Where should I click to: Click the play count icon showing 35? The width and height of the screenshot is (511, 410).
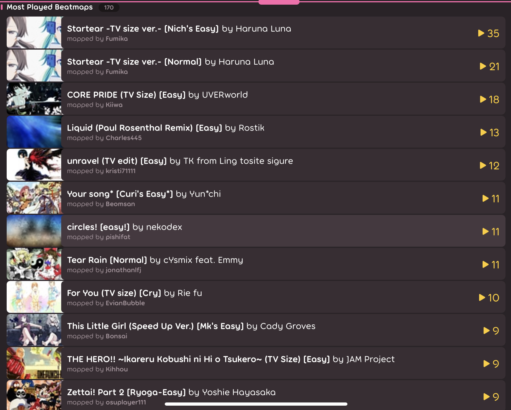click(481, 33)
